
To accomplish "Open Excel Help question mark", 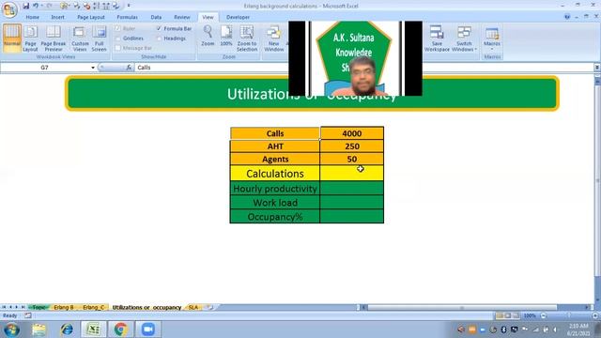I will [567, 17].
